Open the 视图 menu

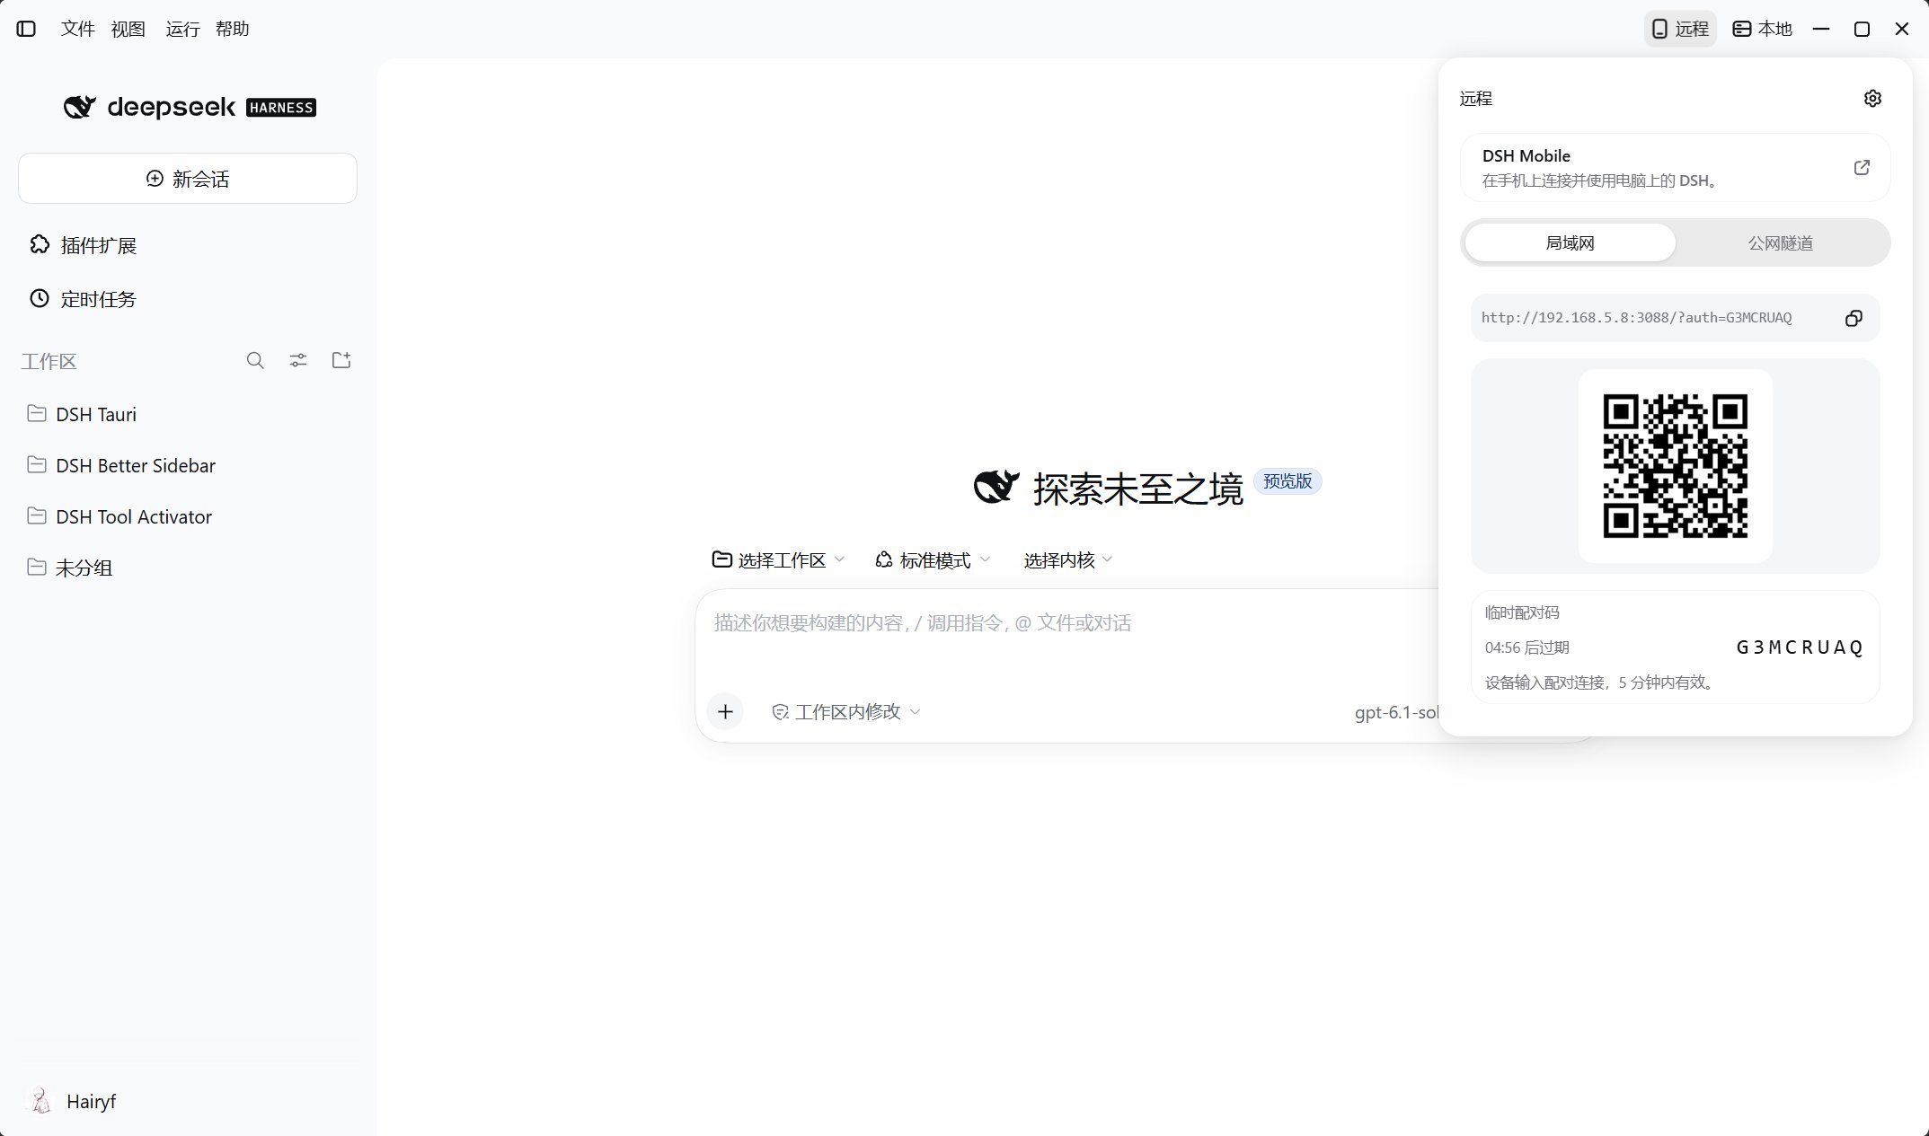point(128,29)
